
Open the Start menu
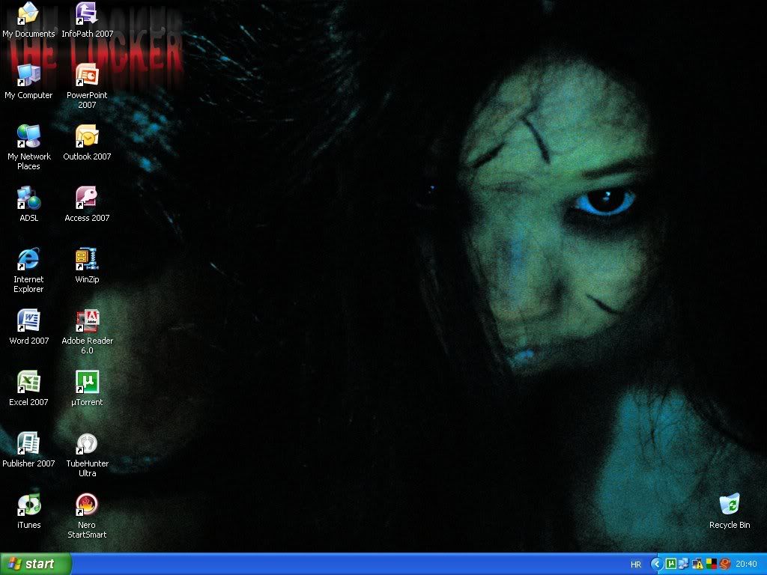(x=36, y=564)
